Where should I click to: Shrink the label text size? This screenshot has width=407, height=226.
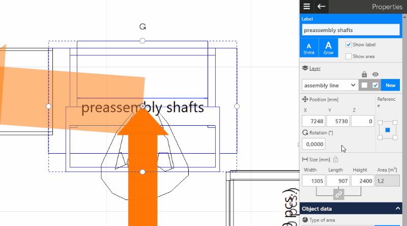[309, 48]
